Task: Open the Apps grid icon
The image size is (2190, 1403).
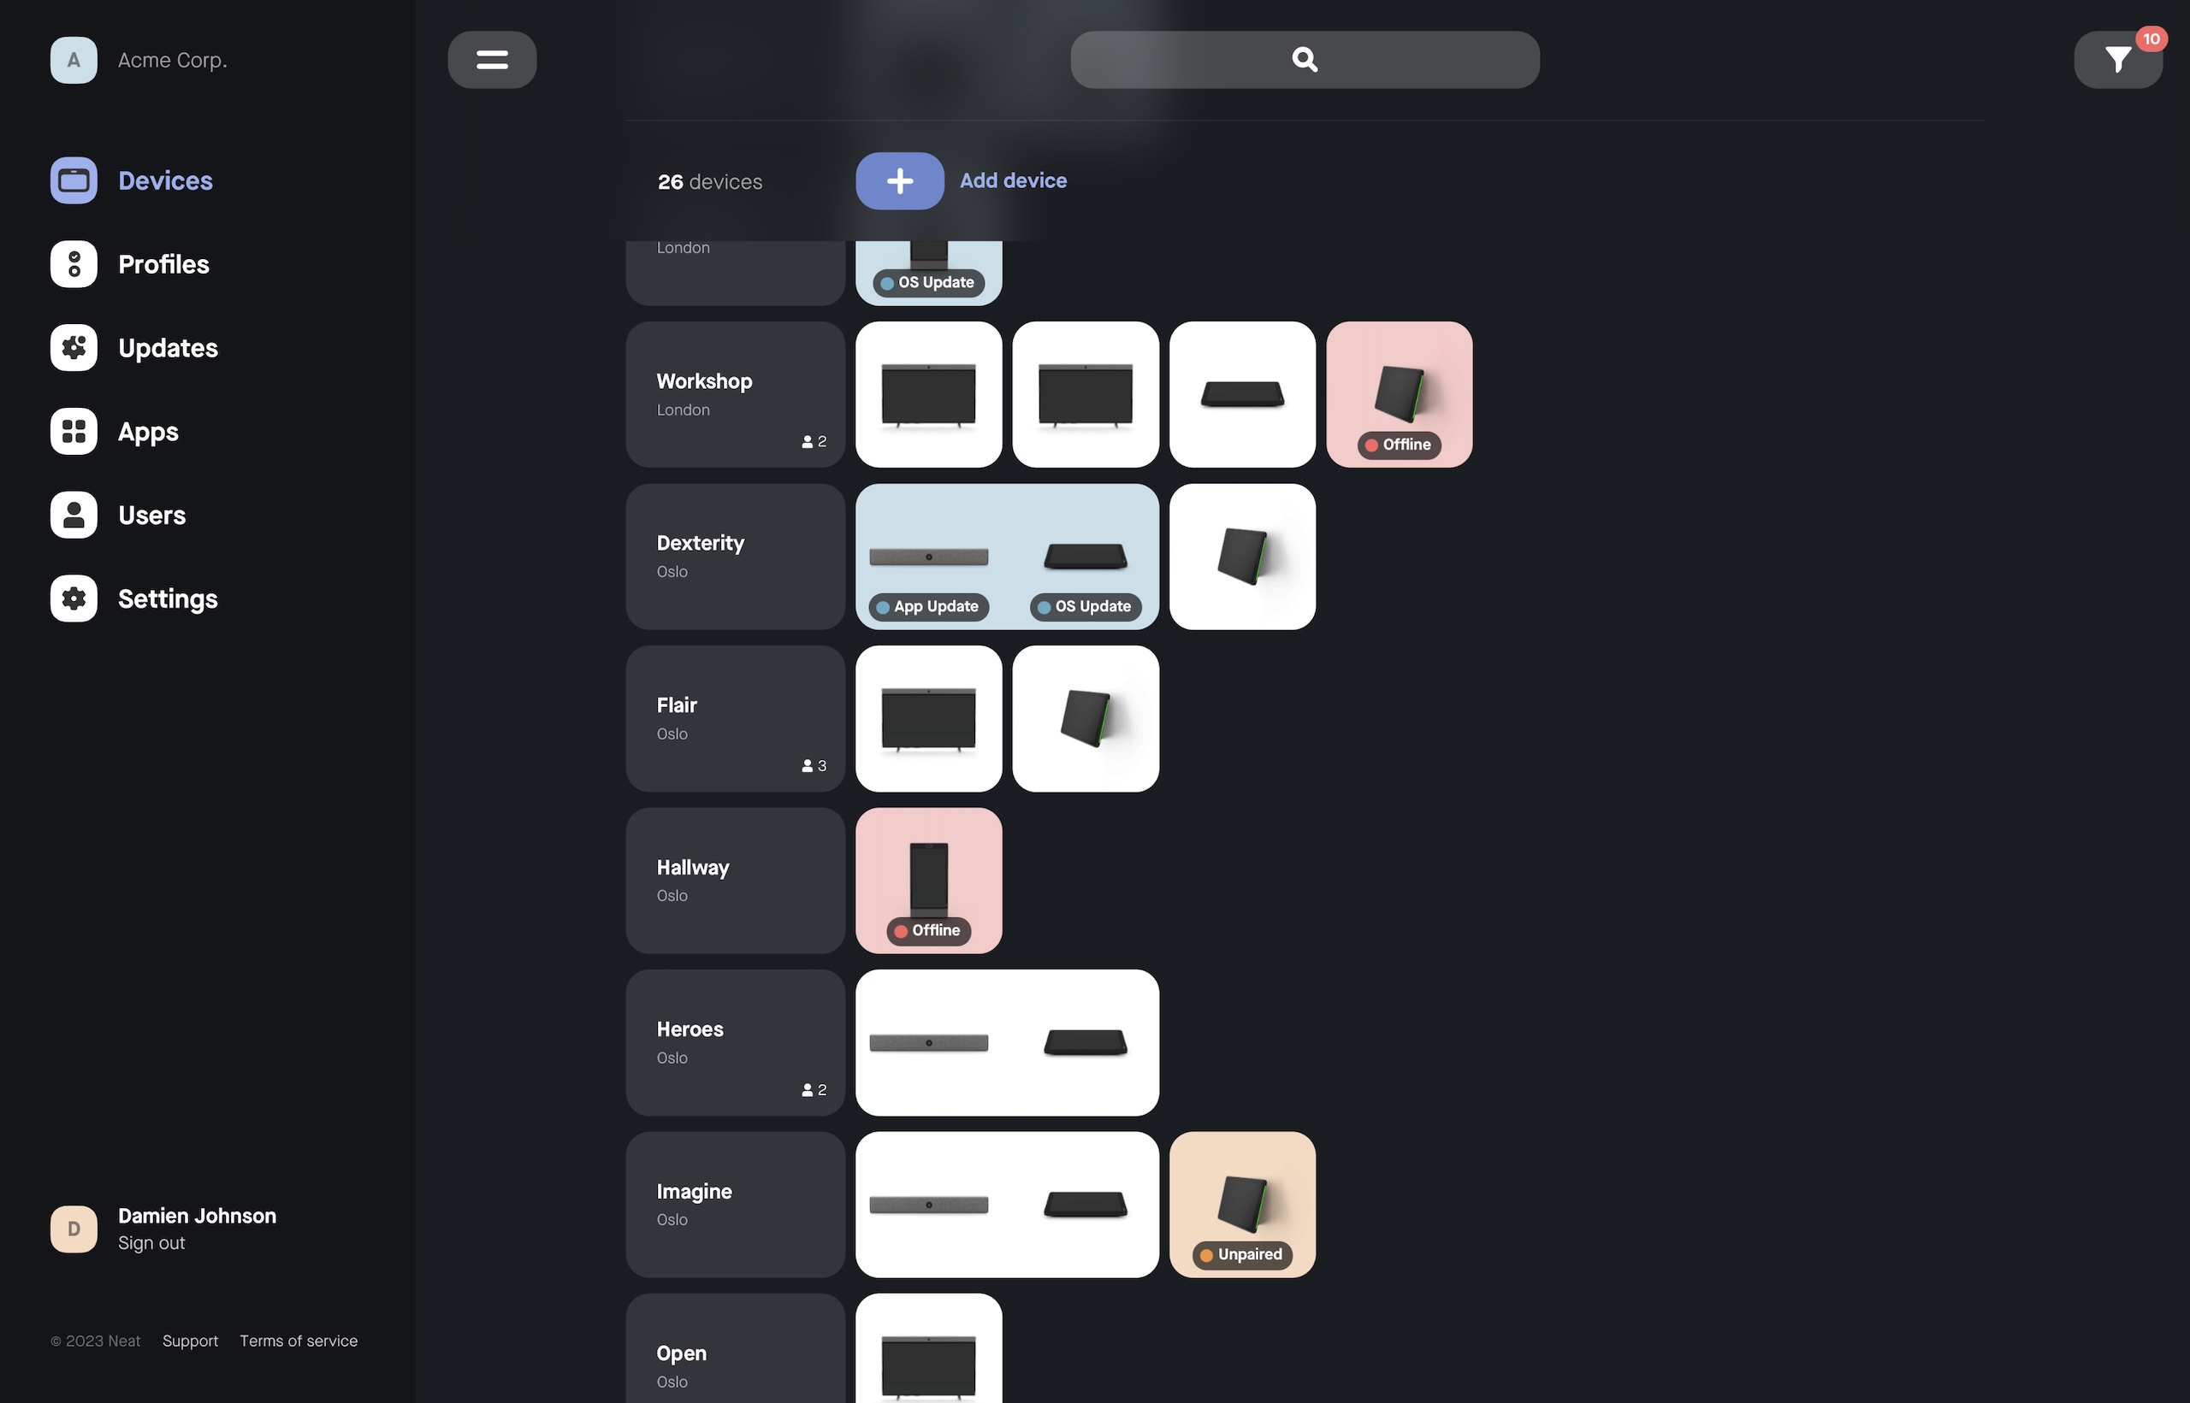Action: click(x=74, y=432)
